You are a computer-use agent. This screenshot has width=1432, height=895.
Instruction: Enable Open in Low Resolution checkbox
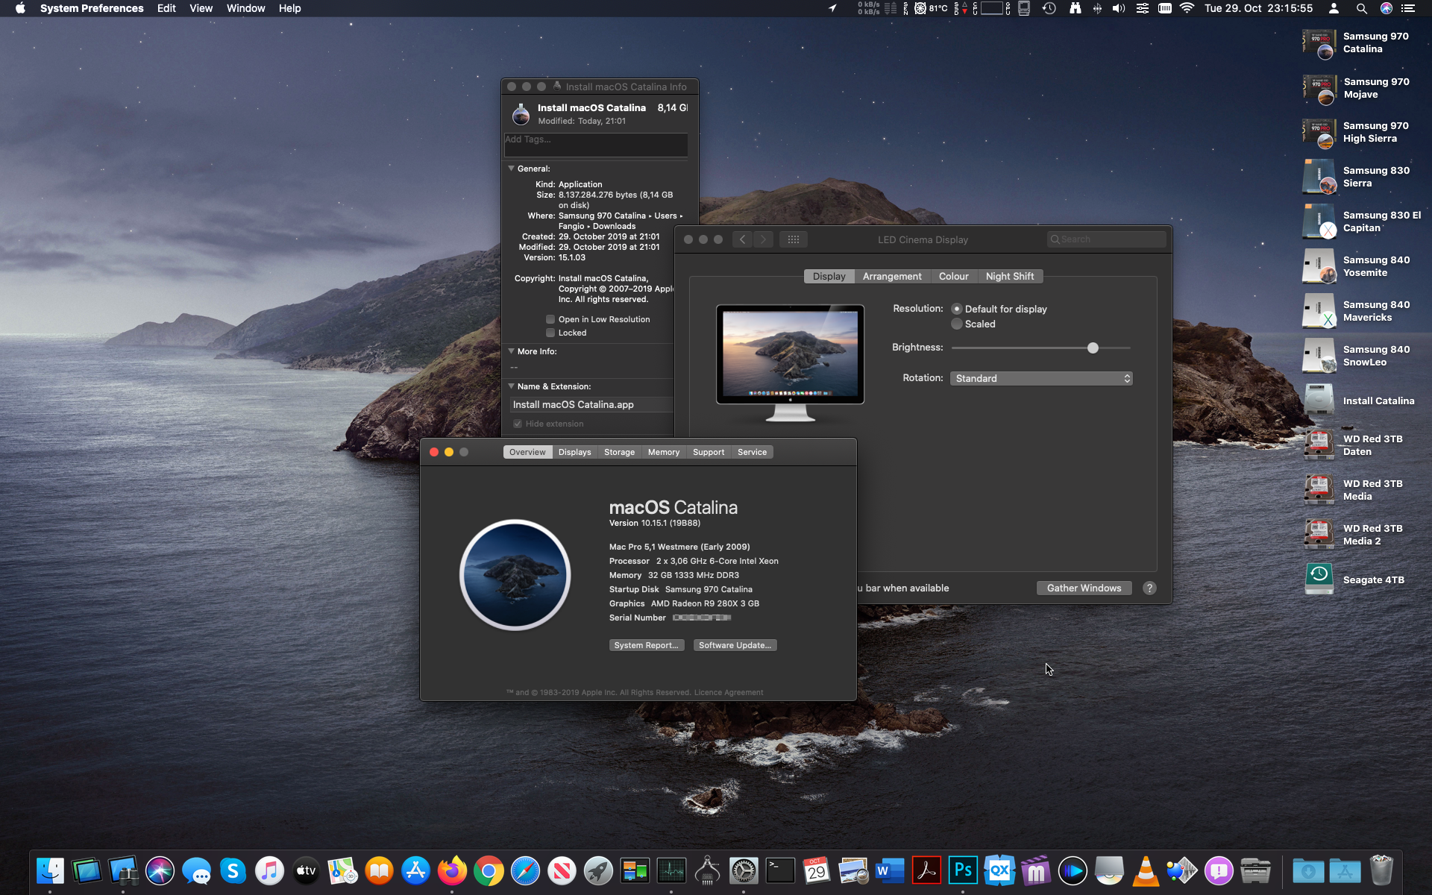[550, 319]
